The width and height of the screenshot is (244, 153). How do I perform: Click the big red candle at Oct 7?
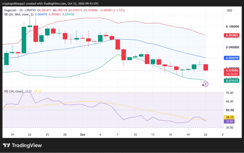coord(118,45)
